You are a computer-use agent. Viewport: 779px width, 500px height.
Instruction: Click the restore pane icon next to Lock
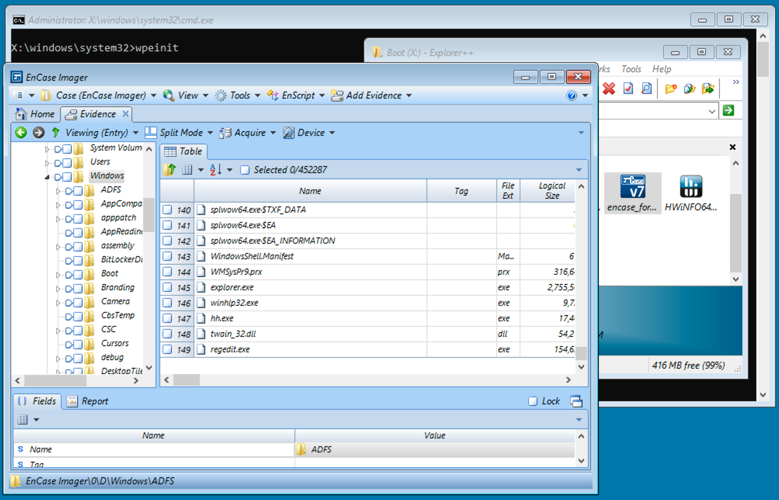pos(576,401)
